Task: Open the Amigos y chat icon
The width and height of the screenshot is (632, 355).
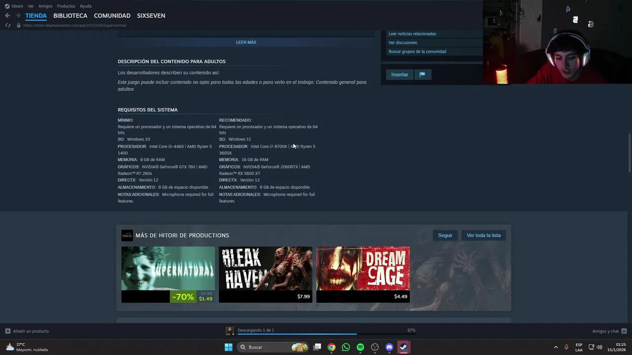Action: 624,331
